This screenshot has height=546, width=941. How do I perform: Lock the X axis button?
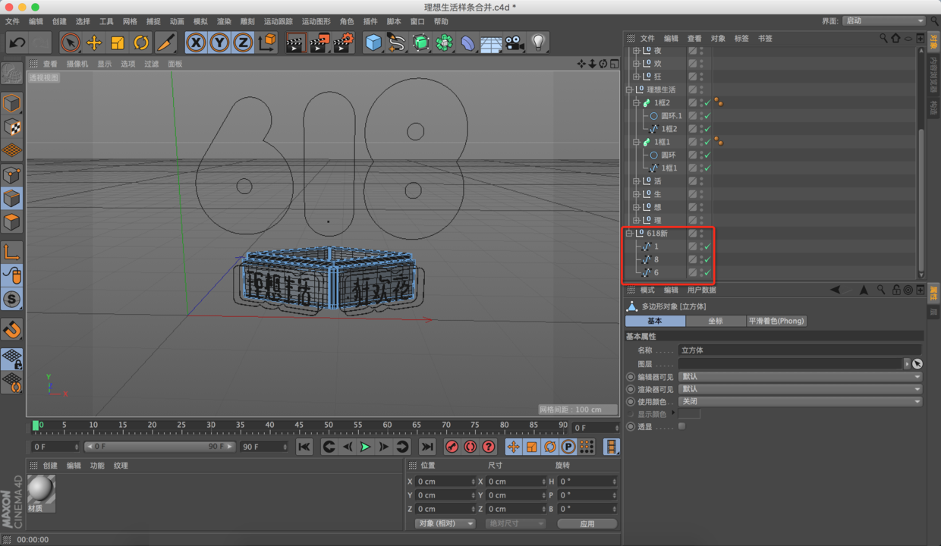click(x=196, y=42)
